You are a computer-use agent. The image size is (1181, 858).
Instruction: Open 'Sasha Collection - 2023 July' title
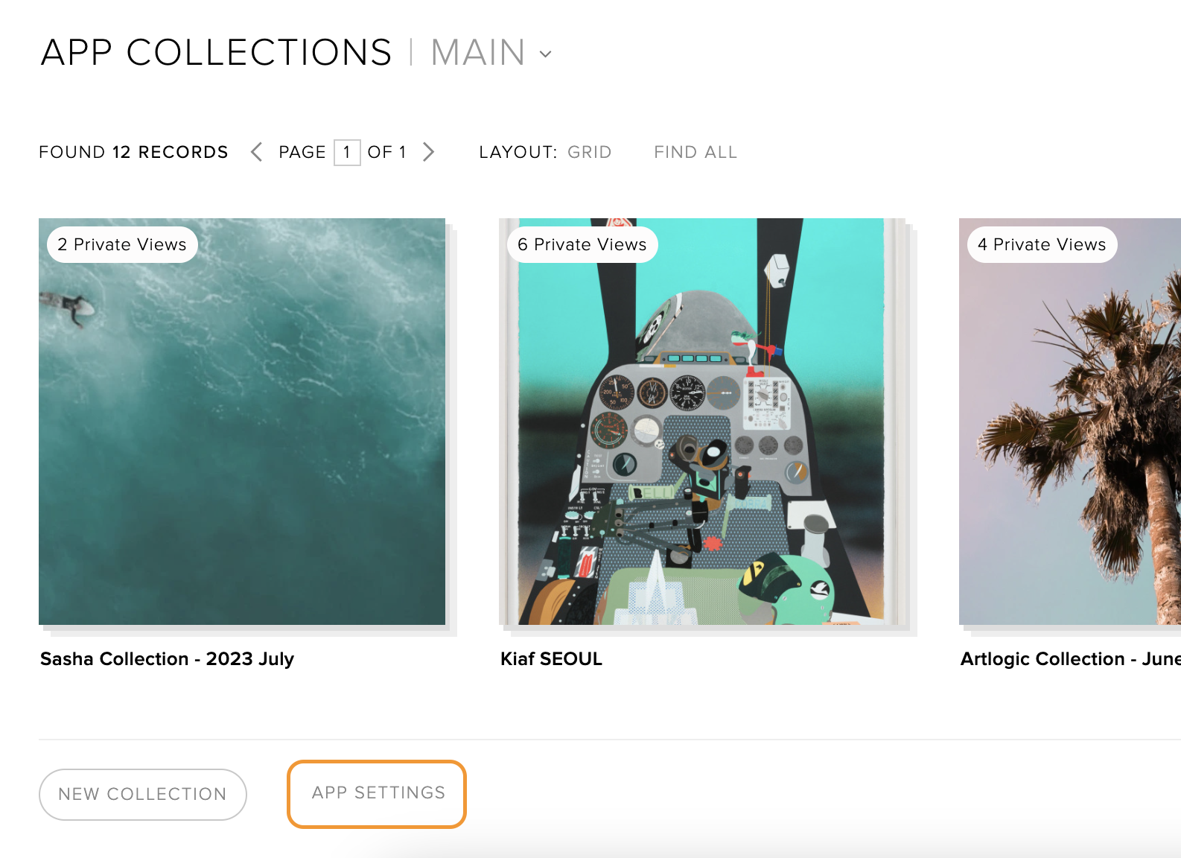point(167,659)
